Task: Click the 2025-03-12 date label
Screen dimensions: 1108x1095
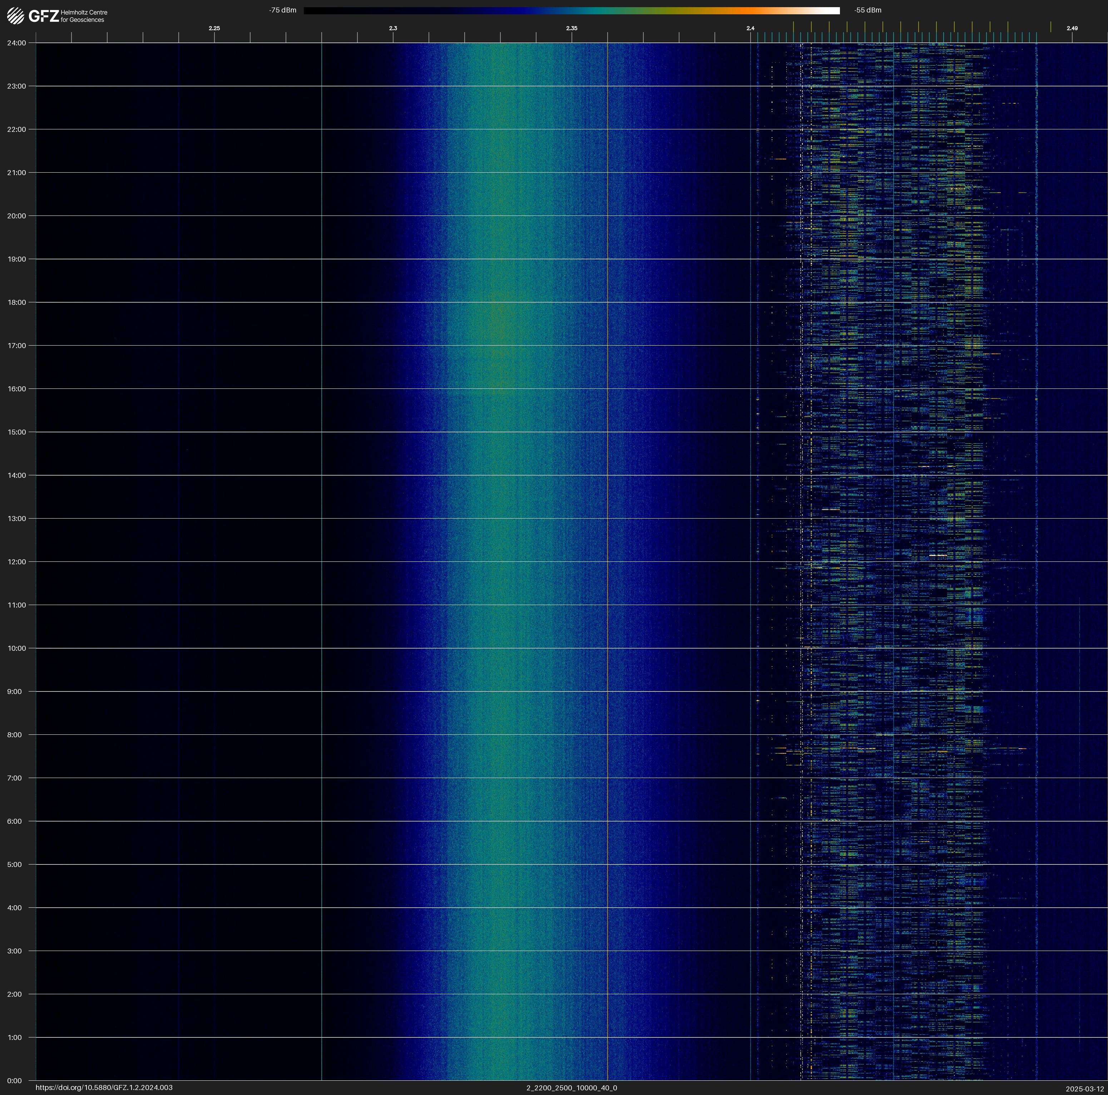Action: 1084,1089
